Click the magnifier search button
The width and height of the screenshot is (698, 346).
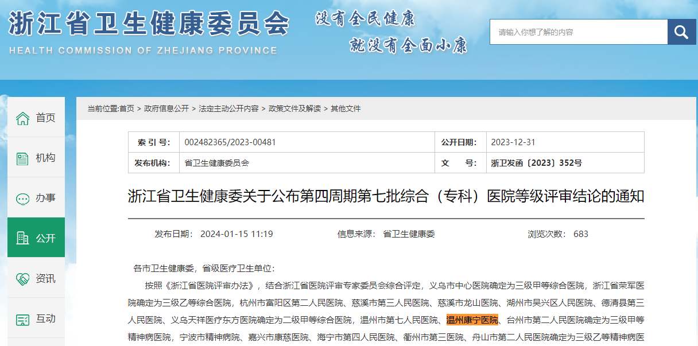(x=681, y=32)
